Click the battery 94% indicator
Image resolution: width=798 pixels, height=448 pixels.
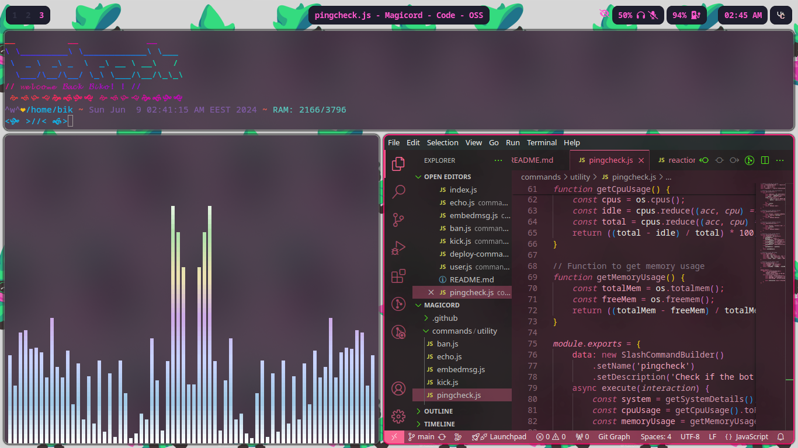(x=686, y=15)
